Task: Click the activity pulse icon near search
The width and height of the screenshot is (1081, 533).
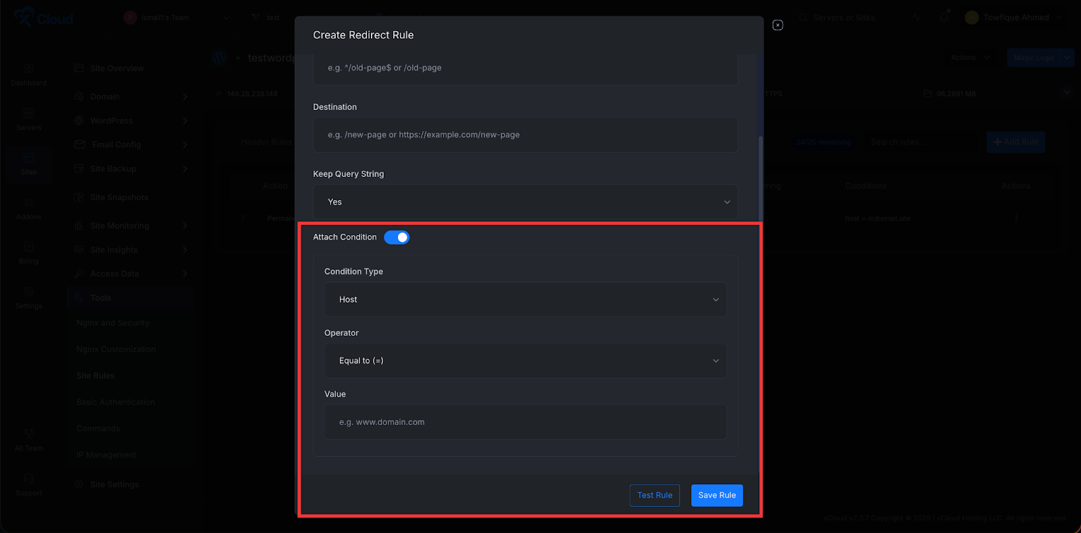Action: [x=916, y=17]
